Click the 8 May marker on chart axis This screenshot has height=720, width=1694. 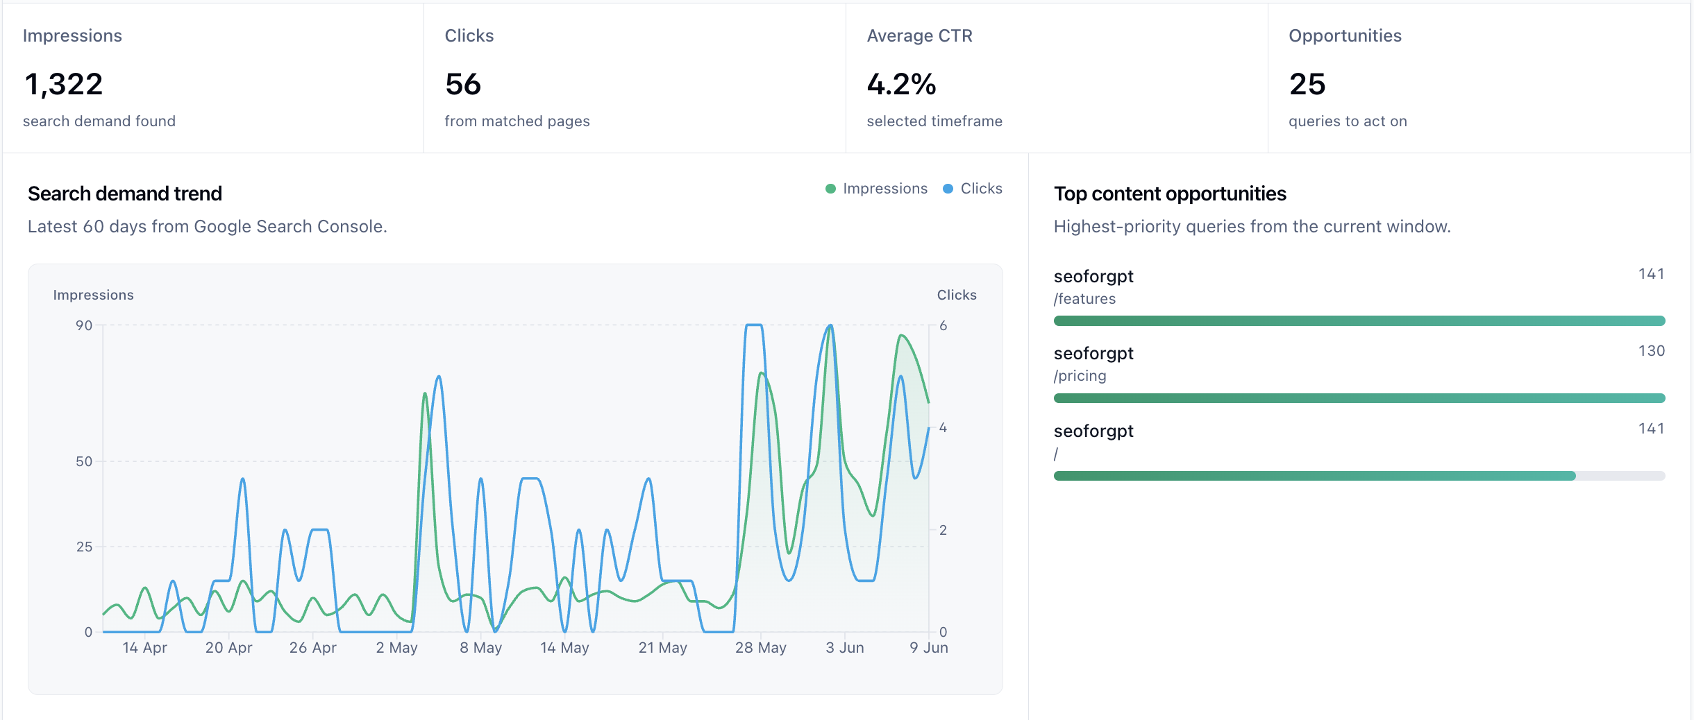480,648
